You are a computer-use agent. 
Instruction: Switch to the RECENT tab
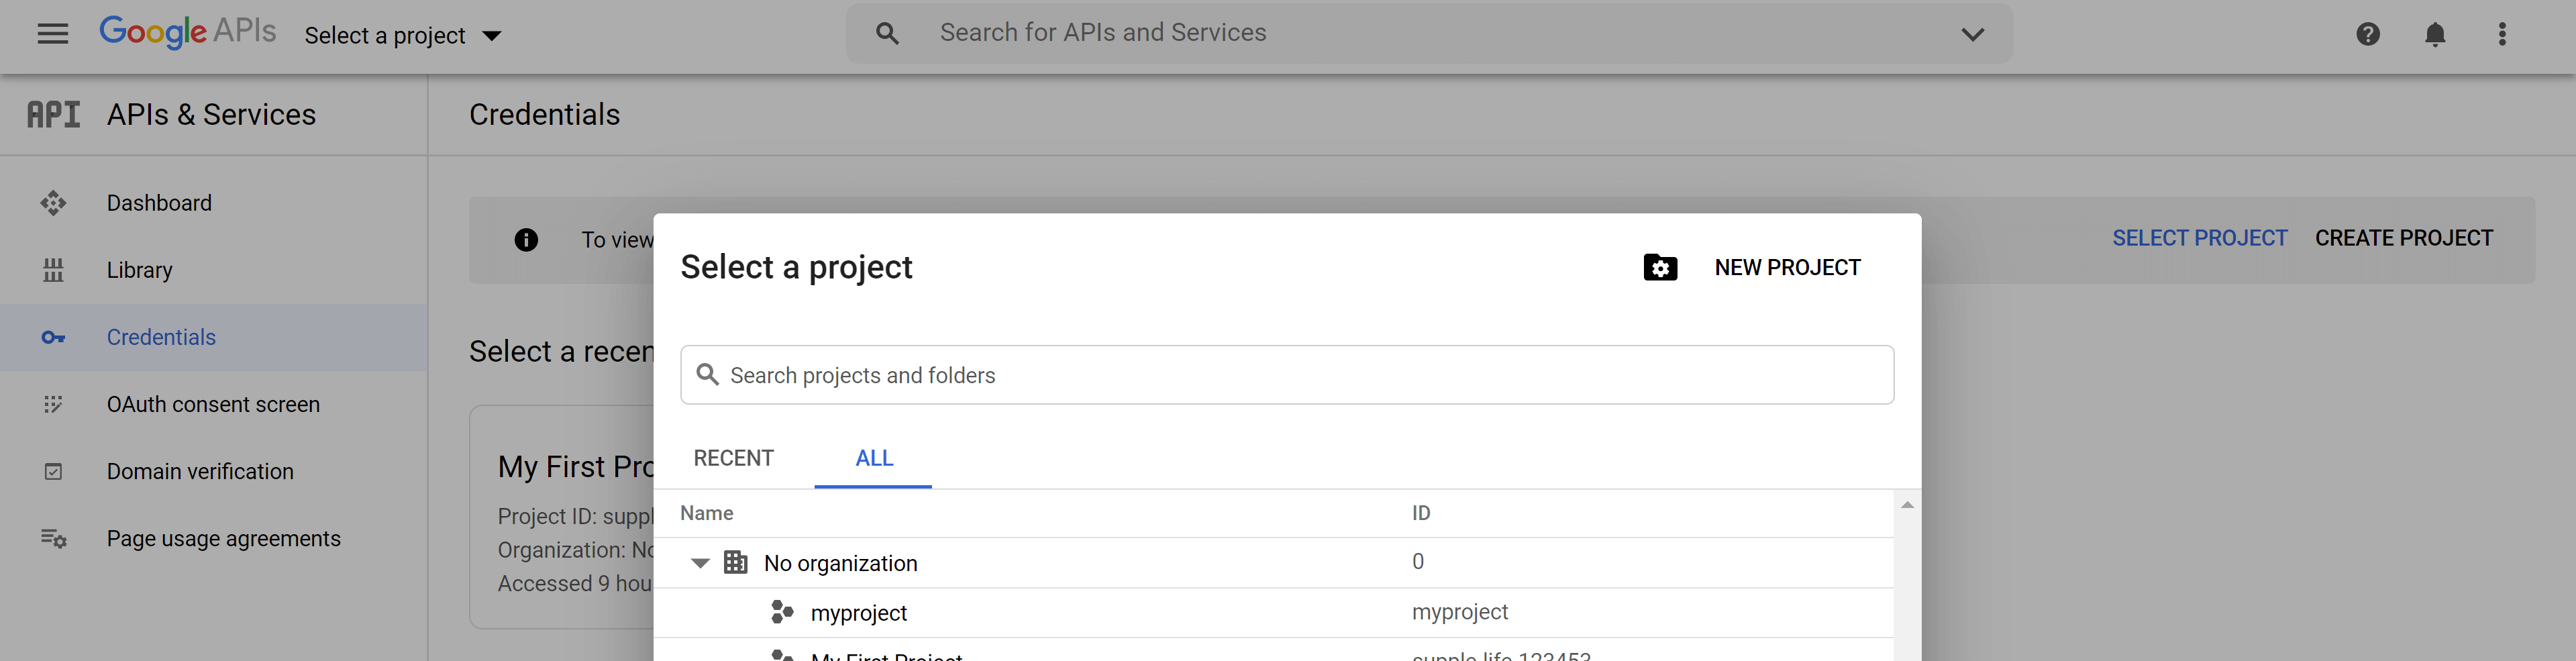733,458
